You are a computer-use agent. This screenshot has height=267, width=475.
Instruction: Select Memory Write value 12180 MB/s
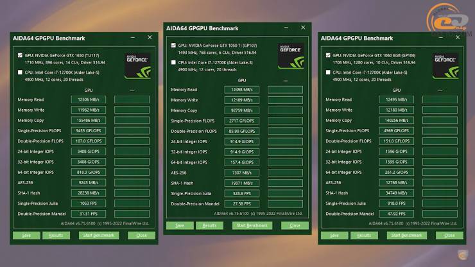[396, 110]
